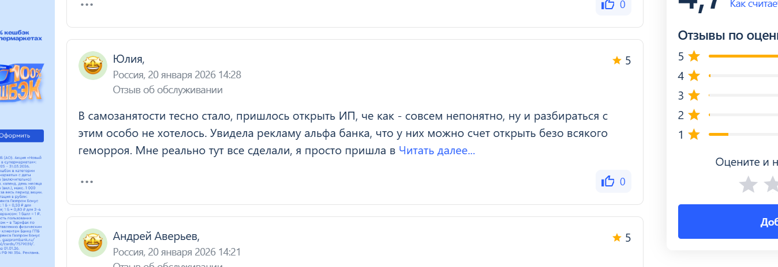Open three-dots menu on top review

click(87, 5)
